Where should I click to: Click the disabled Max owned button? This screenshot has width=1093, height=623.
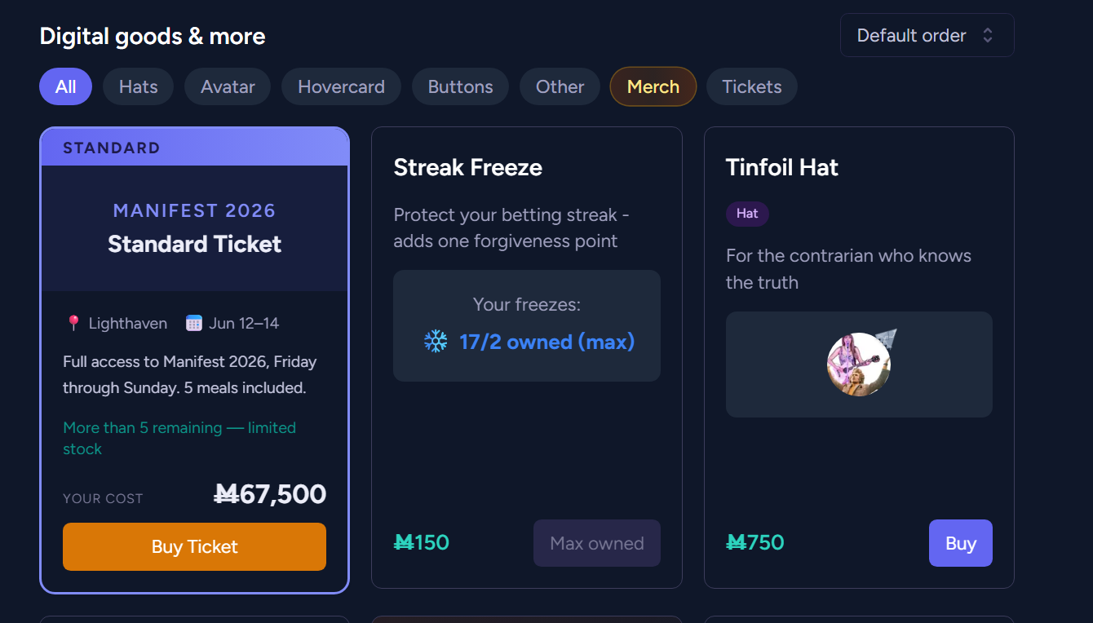[x=596, y=543]
